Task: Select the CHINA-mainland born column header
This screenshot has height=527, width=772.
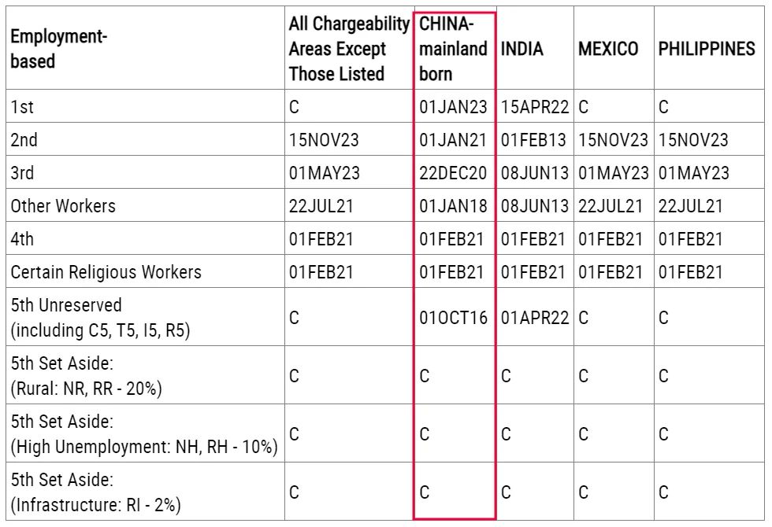Action: tap(453, 49)
